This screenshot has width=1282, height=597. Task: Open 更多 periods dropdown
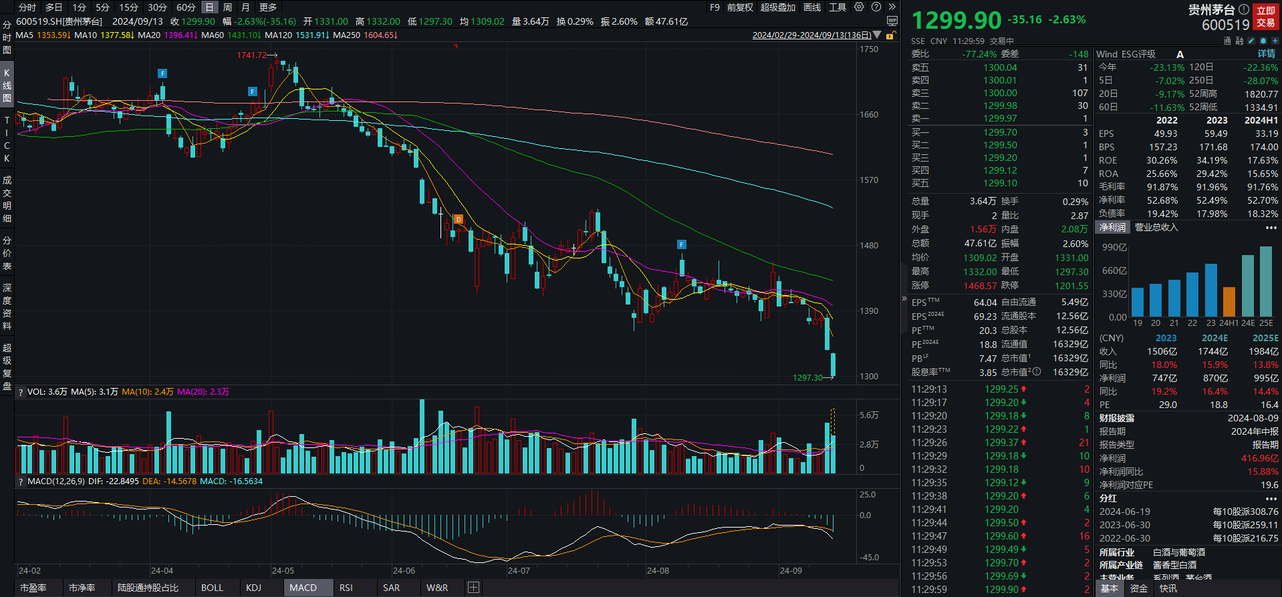tap(268, 7)
